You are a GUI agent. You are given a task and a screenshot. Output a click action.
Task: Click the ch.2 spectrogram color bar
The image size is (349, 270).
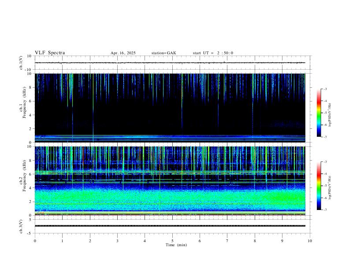click(x=319, y=186)
